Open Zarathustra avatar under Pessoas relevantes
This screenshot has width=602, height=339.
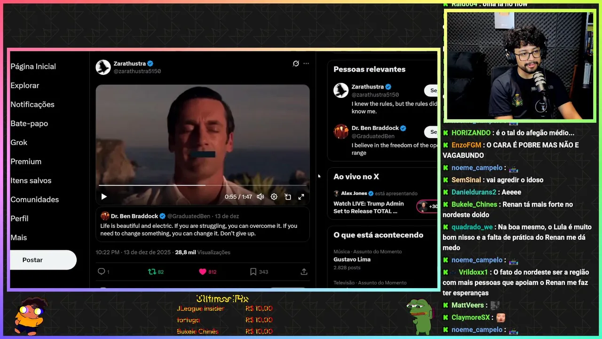pyautogui.click(x=341, y=90)
